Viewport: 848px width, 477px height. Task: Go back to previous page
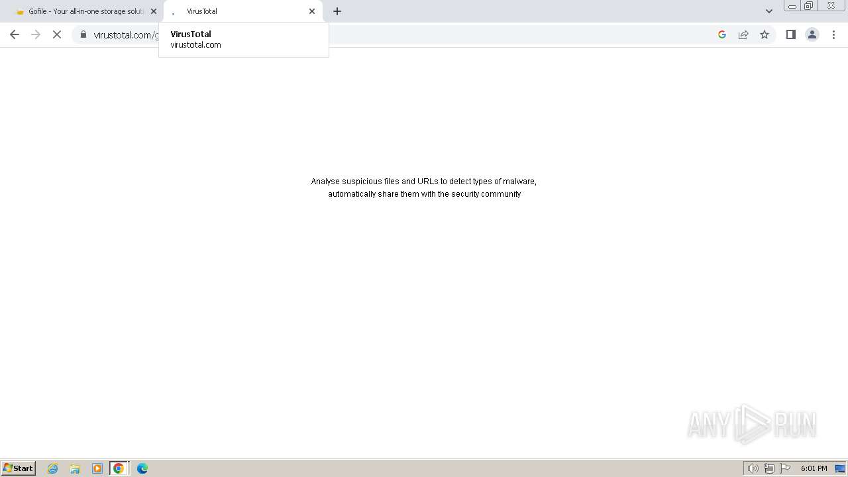[15, 35]
